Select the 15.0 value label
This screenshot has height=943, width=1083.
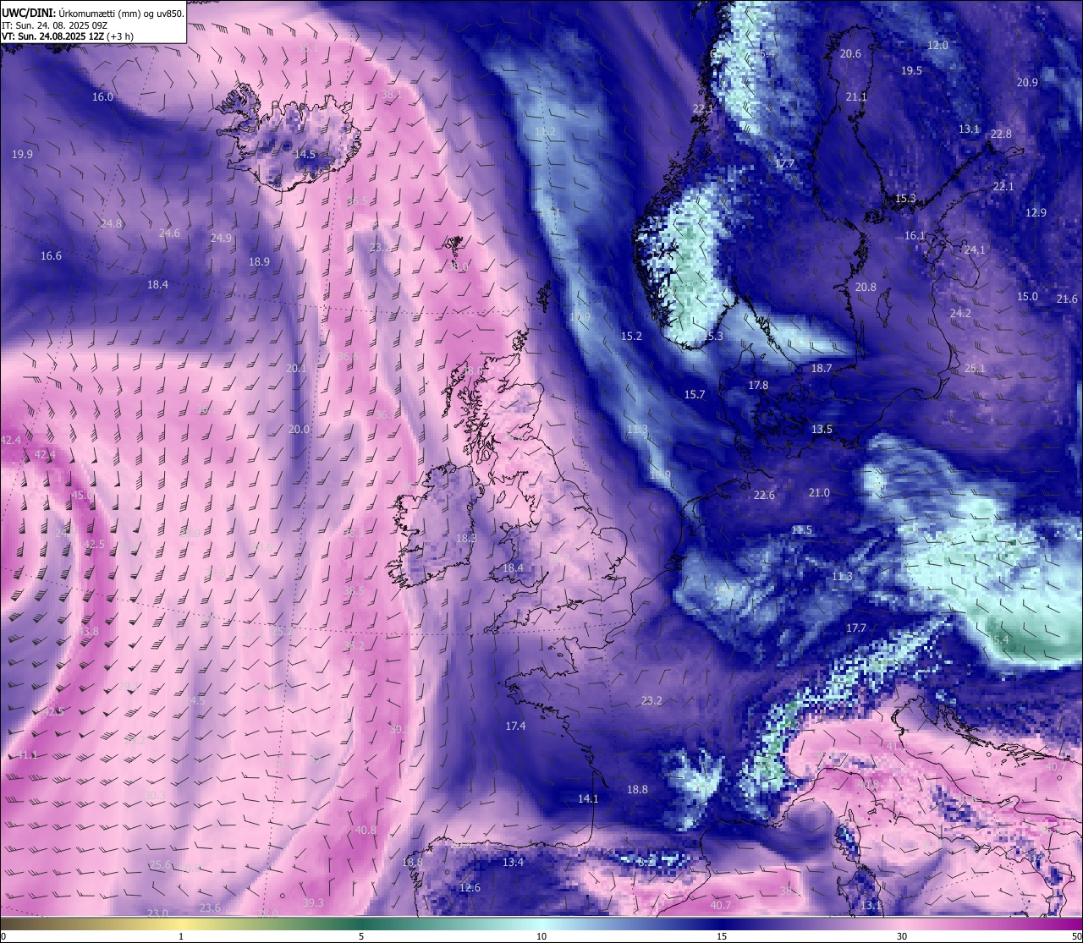tap(1027, 297)
